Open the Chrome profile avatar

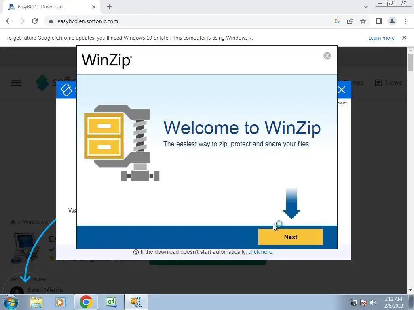coord(392,21)
